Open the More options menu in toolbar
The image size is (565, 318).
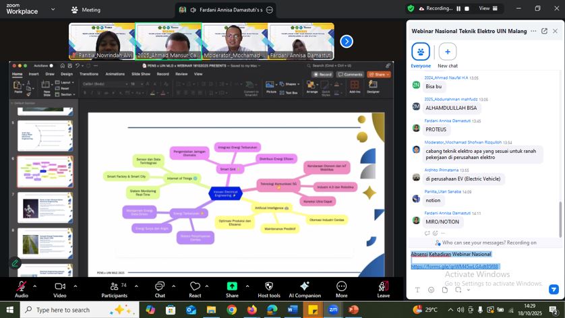coord(342,286)
